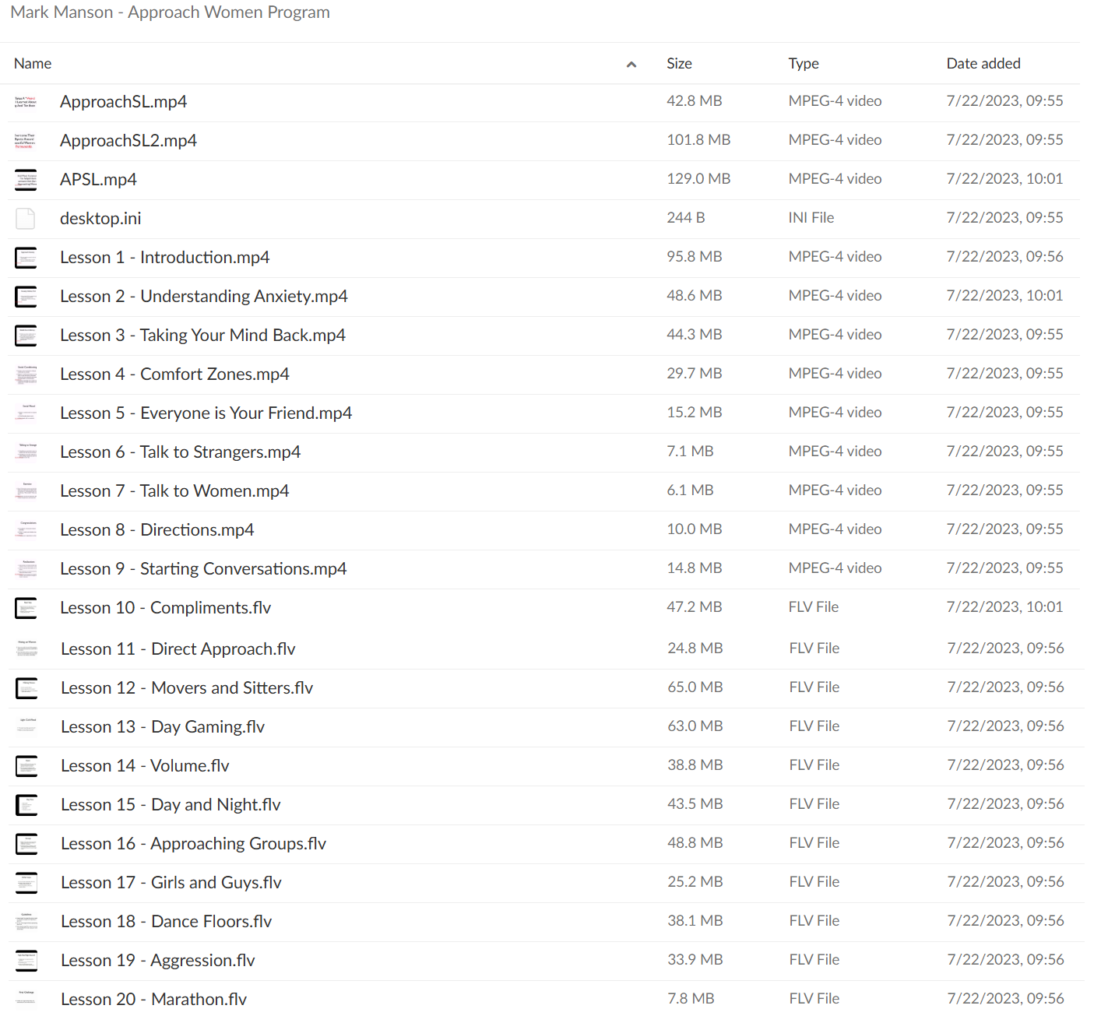Open Lesson 5 - Everyone is Your Friend.mp4
Screen dimensions: 1108x1030
click(x=206, y=413)
